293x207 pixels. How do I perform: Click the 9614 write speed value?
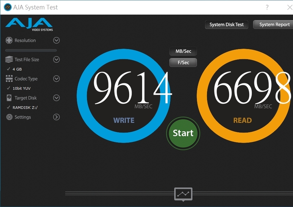pos(132,88)
